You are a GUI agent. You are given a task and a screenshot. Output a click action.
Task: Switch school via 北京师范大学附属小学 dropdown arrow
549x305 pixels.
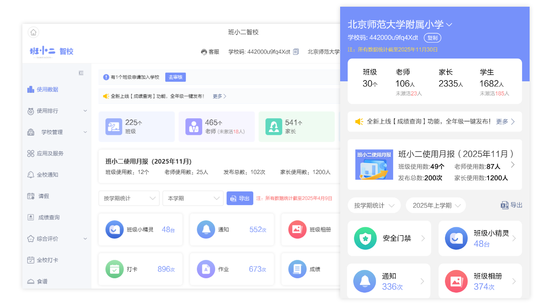[x=449, y=25]
